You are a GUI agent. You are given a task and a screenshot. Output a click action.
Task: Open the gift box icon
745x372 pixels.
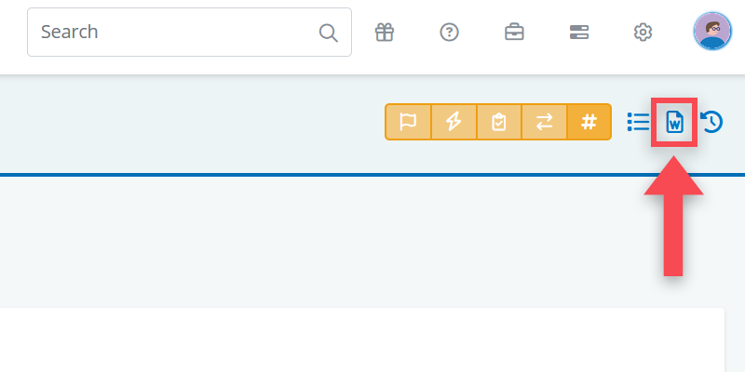pyautogui.click(x=385, y=32)
